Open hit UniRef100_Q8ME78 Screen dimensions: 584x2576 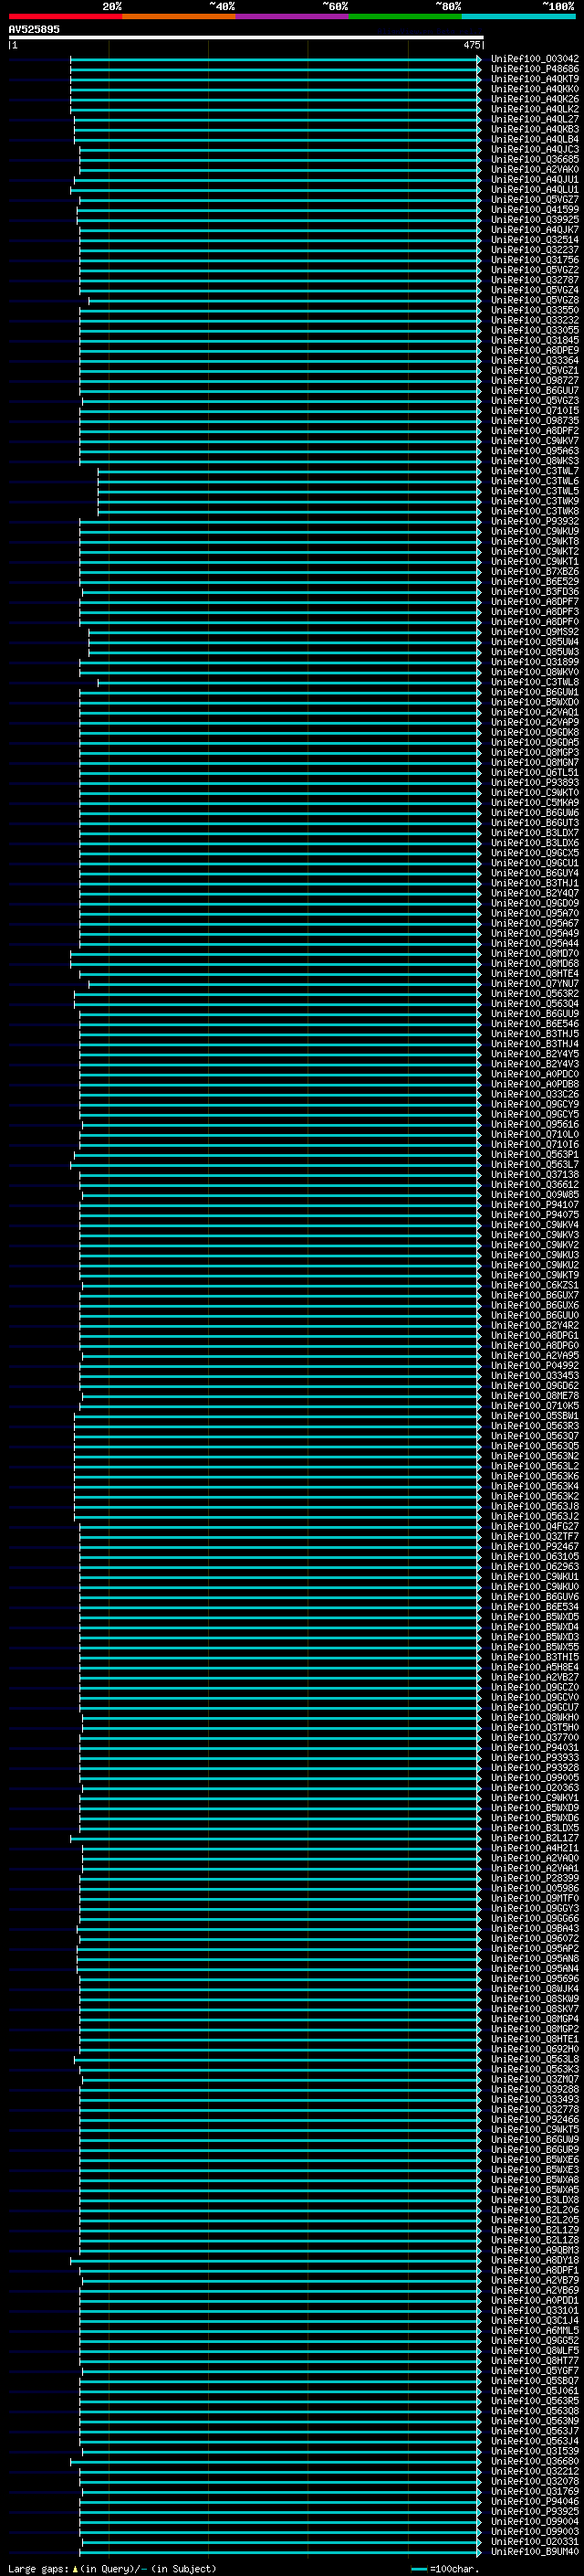535,1395
